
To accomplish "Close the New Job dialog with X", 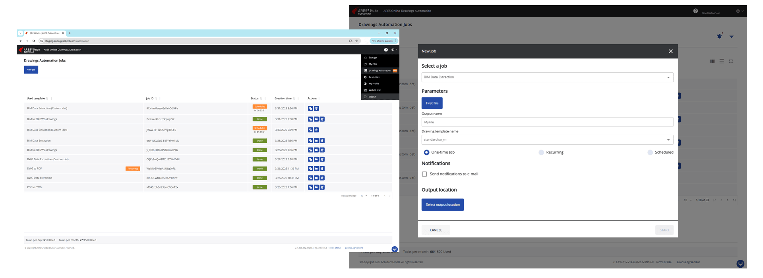I will 671,51.
